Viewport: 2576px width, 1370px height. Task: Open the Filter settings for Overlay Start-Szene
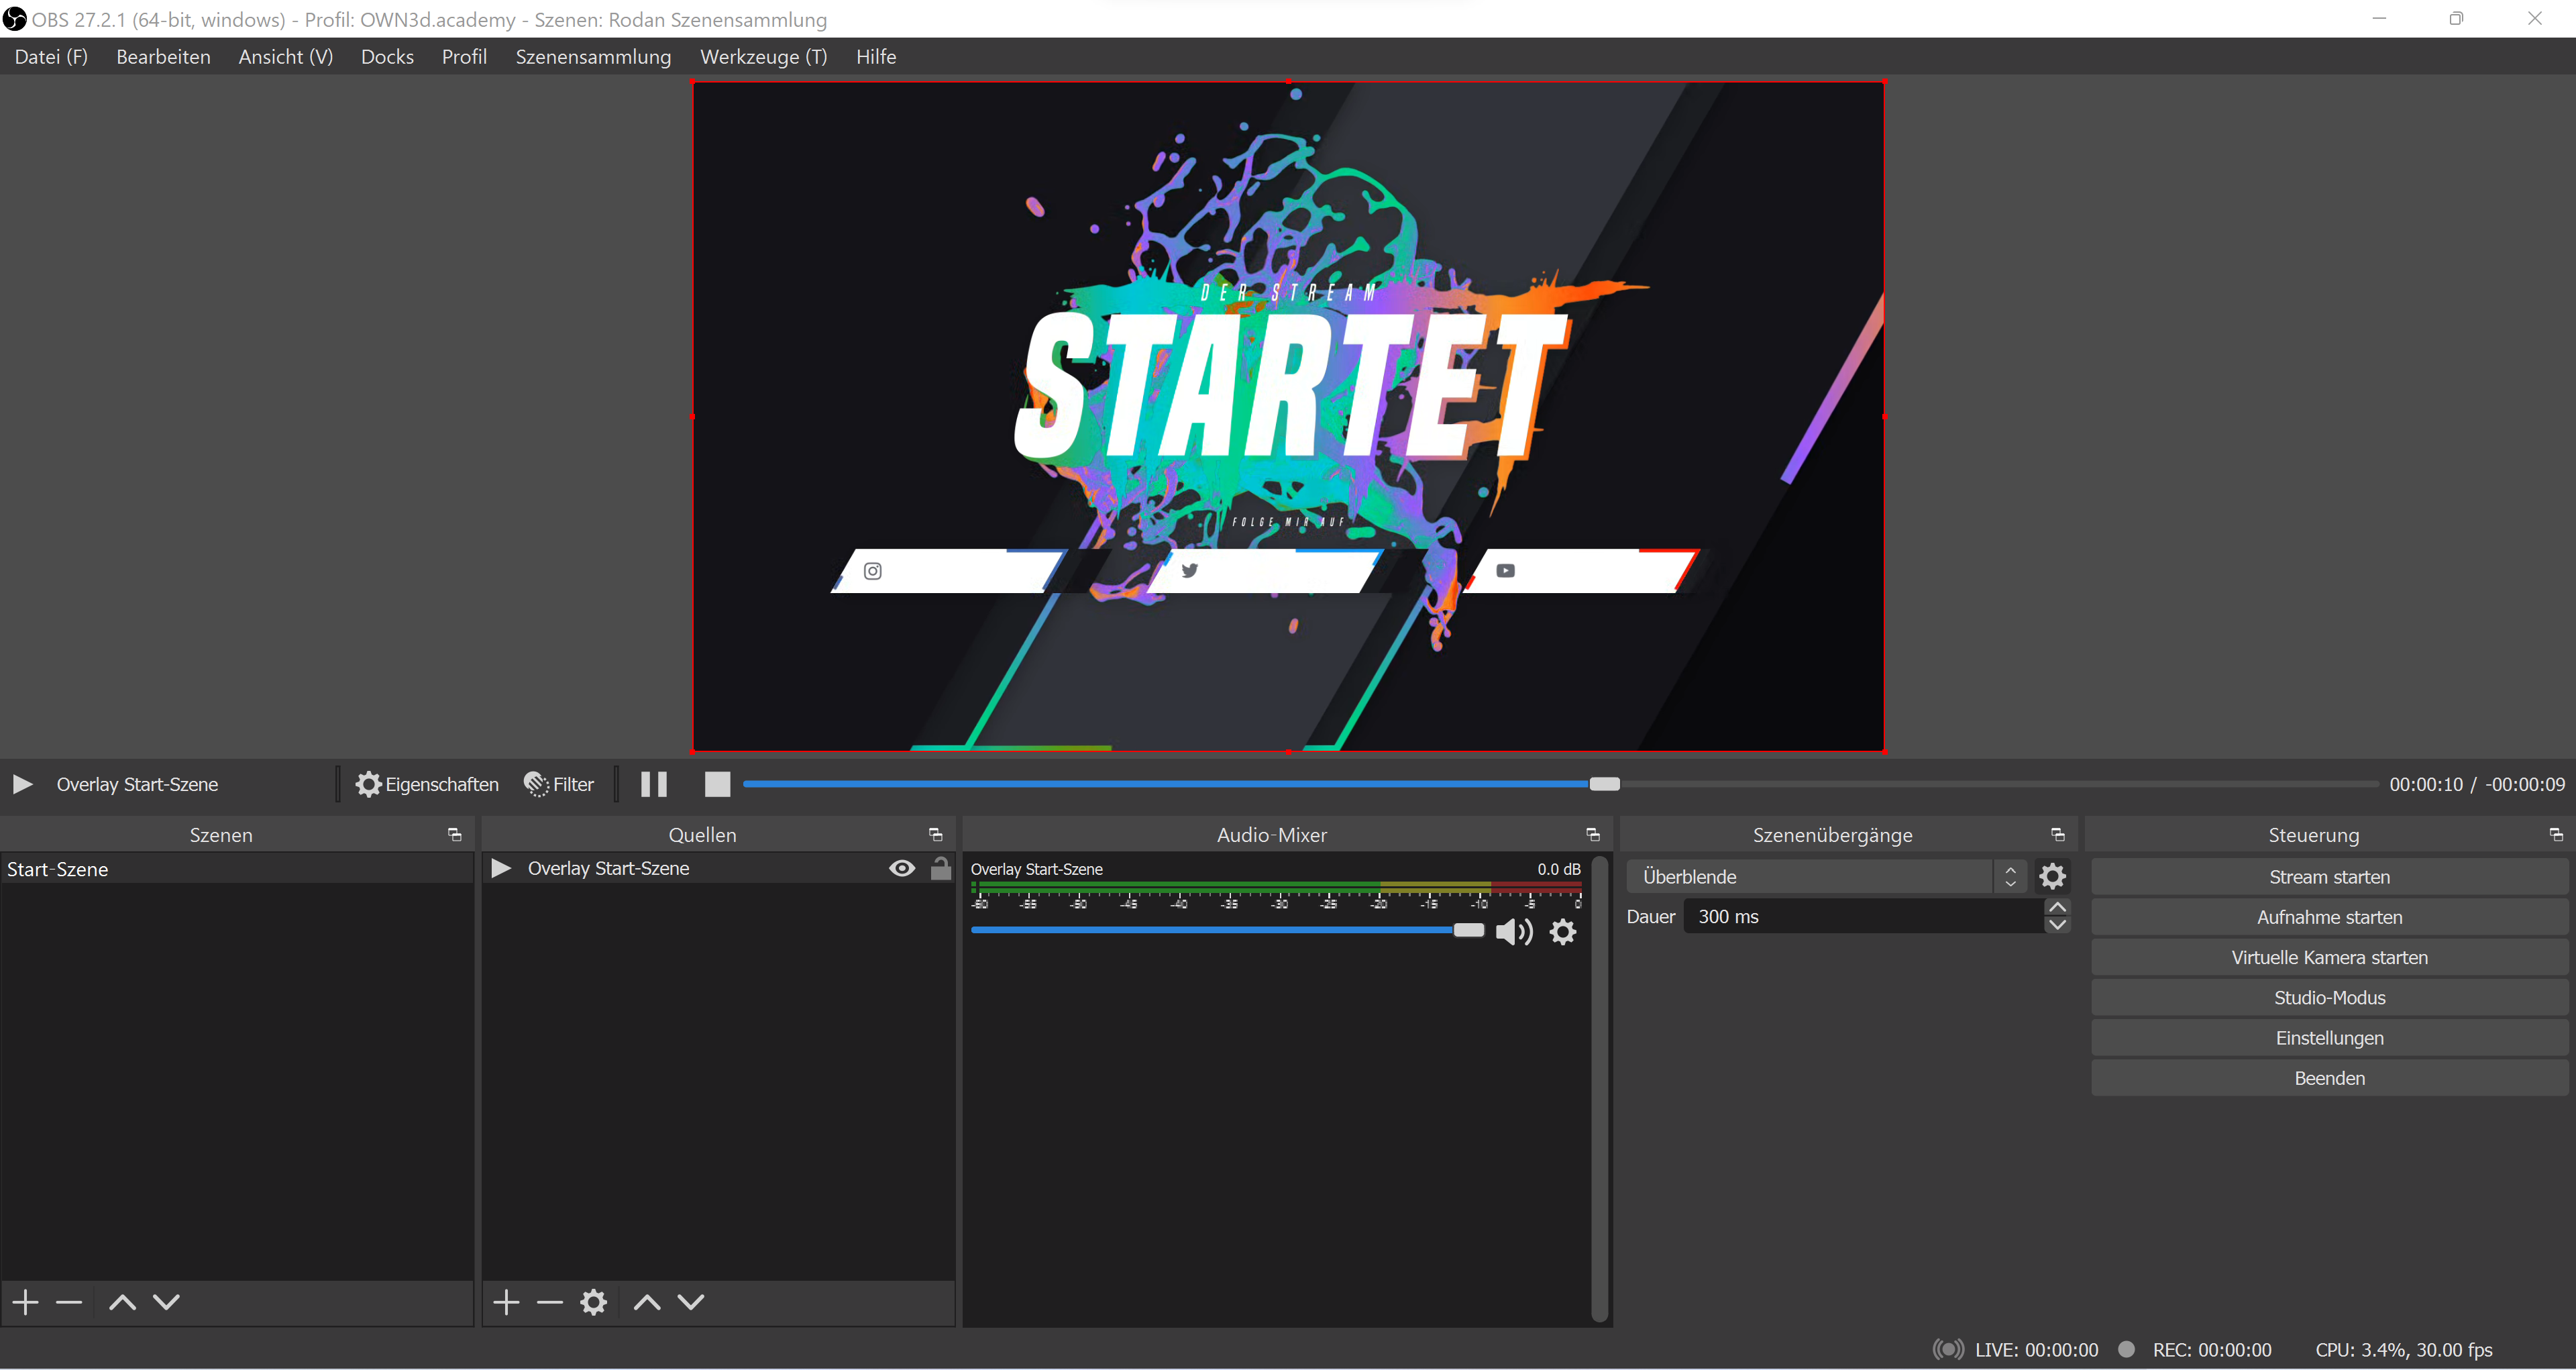click(x=558, y=784)
